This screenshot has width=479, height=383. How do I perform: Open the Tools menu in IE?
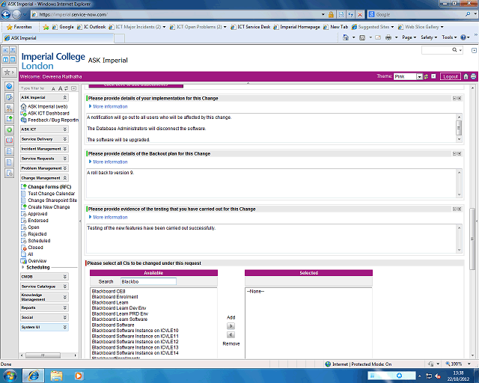point(448,37)
